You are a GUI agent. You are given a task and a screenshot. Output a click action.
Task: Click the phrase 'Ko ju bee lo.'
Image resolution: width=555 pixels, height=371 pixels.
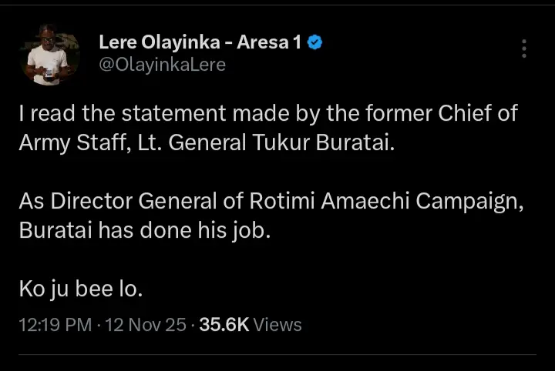pyautogui.click(x=80, y=289)
